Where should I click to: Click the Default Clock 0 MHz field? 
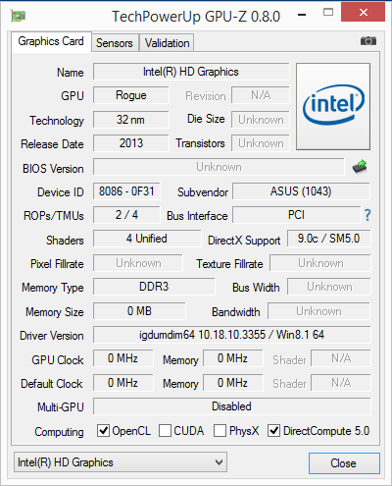(123, 383)
